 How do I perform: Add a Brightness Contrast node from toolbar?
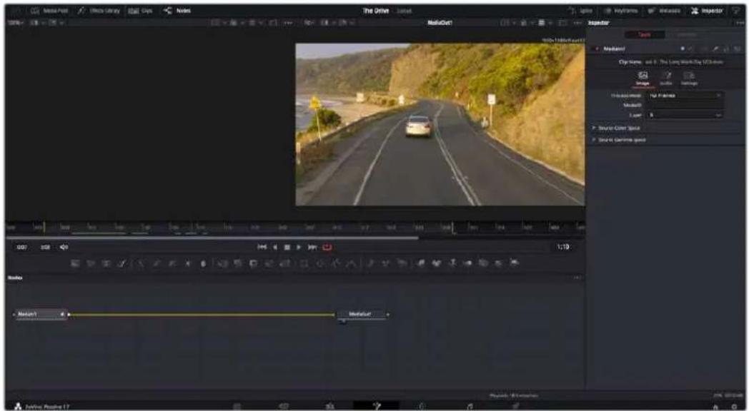[188, 263]
